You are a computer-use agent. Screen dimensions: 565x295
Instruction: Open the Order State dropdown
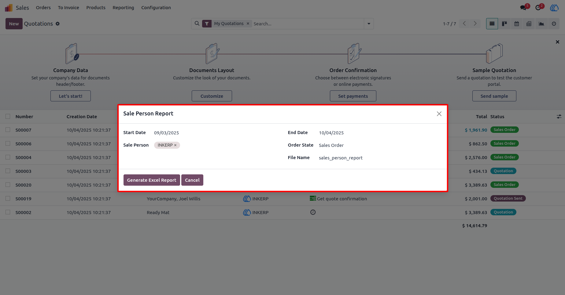point(380,145)
